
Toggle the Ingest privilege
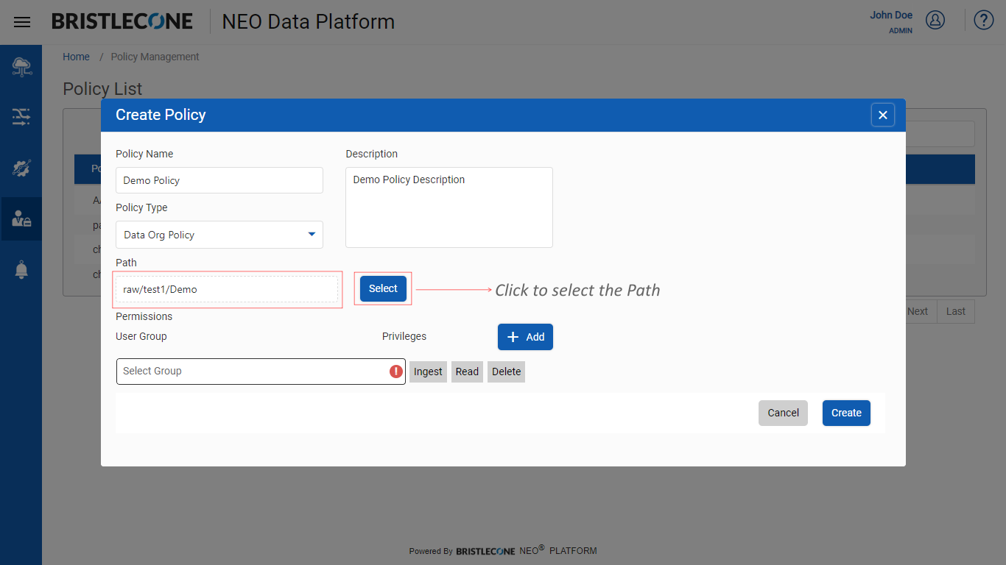(428, 372)
